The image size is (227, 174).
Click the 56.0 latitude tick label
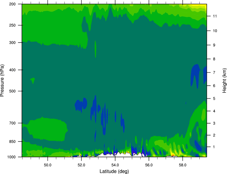pyautogui.click(x=149, y=165)
